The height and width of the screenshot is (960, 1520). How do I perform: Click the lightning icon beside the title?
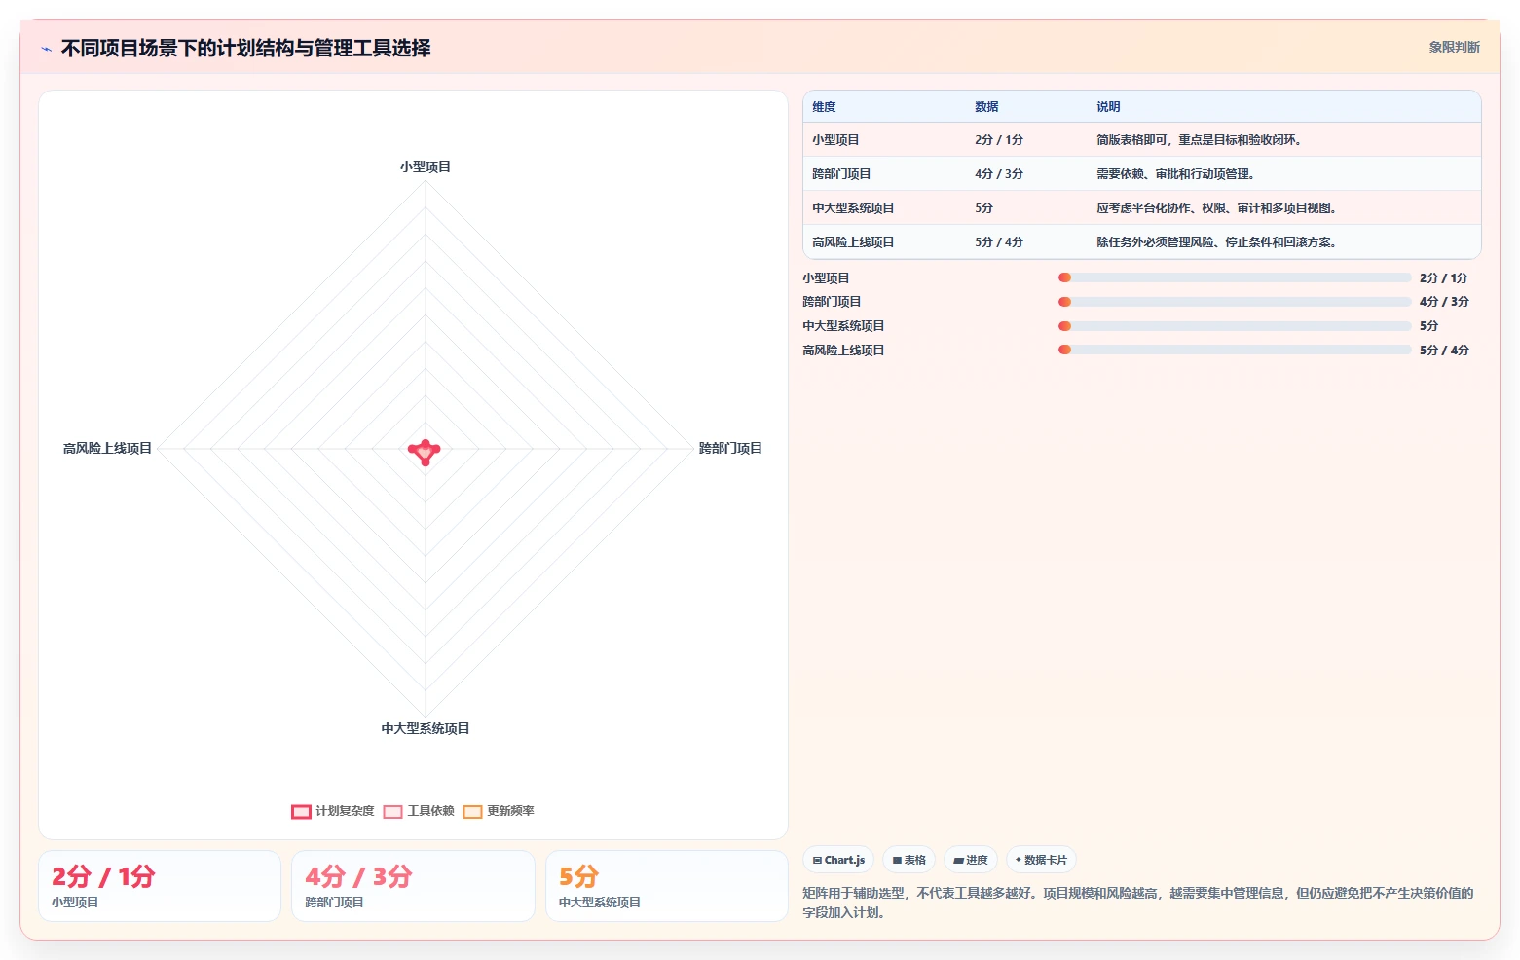coord(46,49)
